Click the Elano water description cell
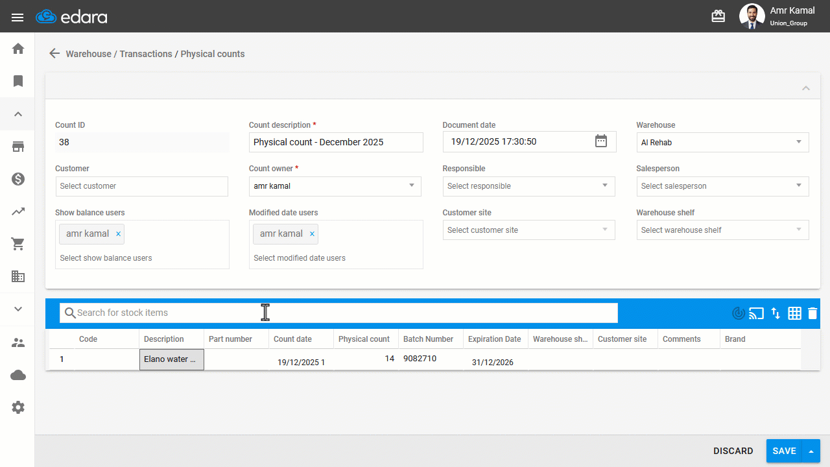 [x=172, y=359]
